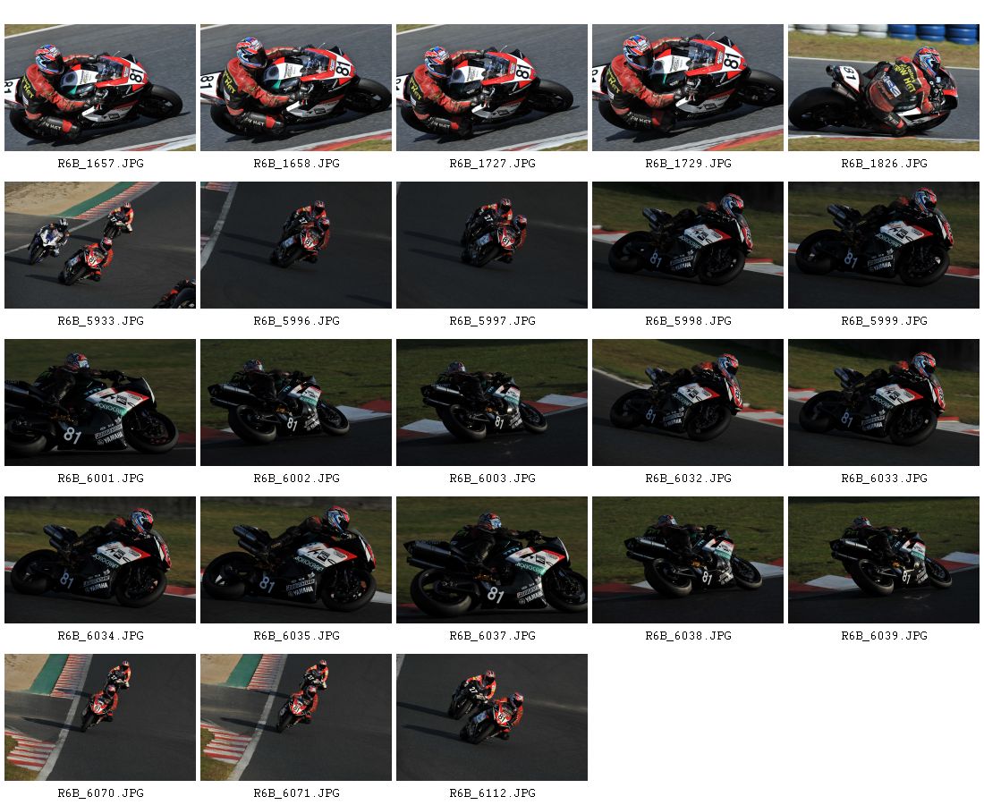Open the R6B_1729.JPG thumbnail
The width and height of the screenshot is (984, 805).
point(688,88)
